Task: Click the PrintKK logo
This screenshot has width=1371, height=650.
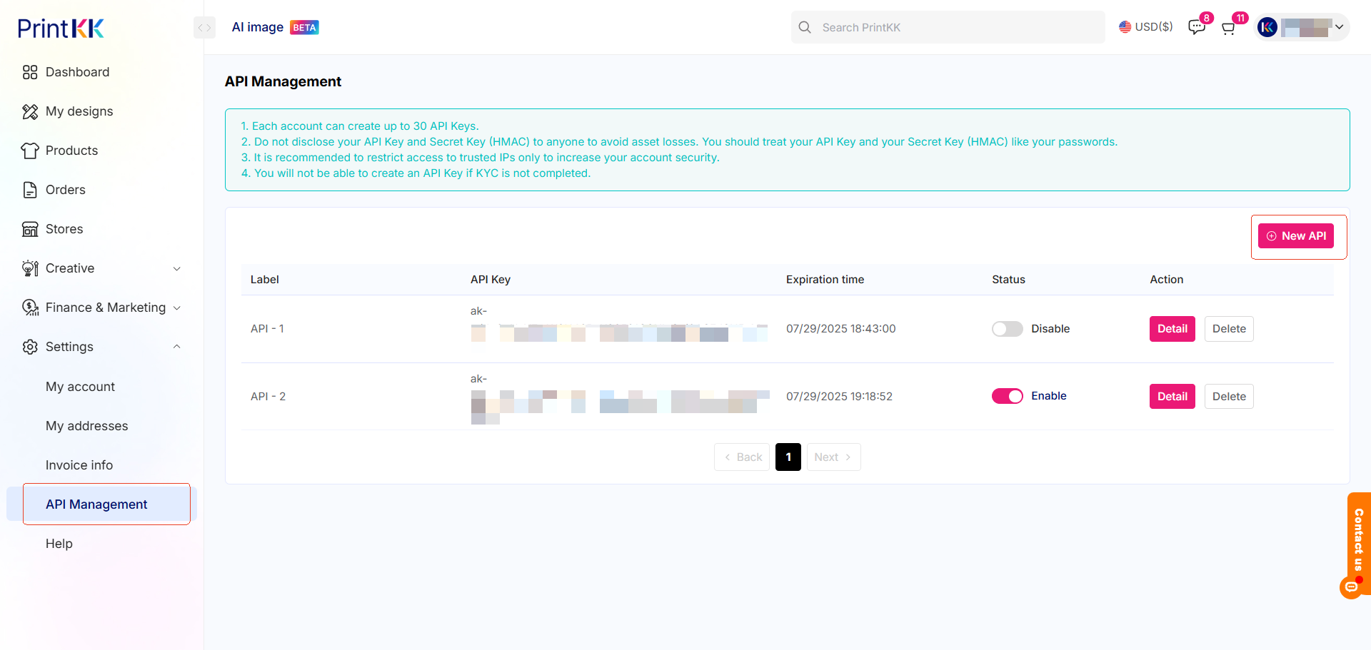Action: pos(61,29)
